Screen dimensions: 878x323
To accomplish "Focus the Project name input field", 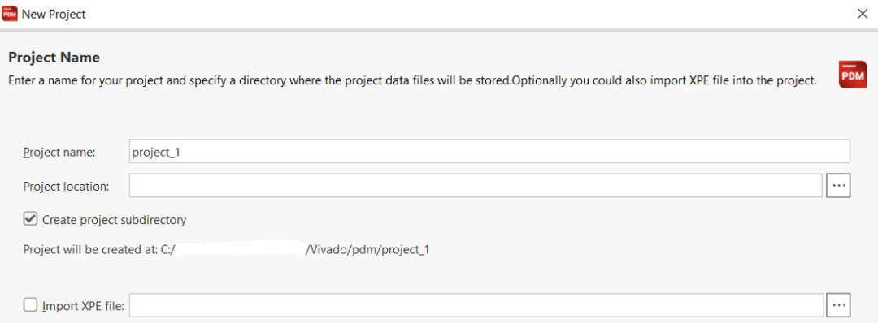I will pos(489,152).
